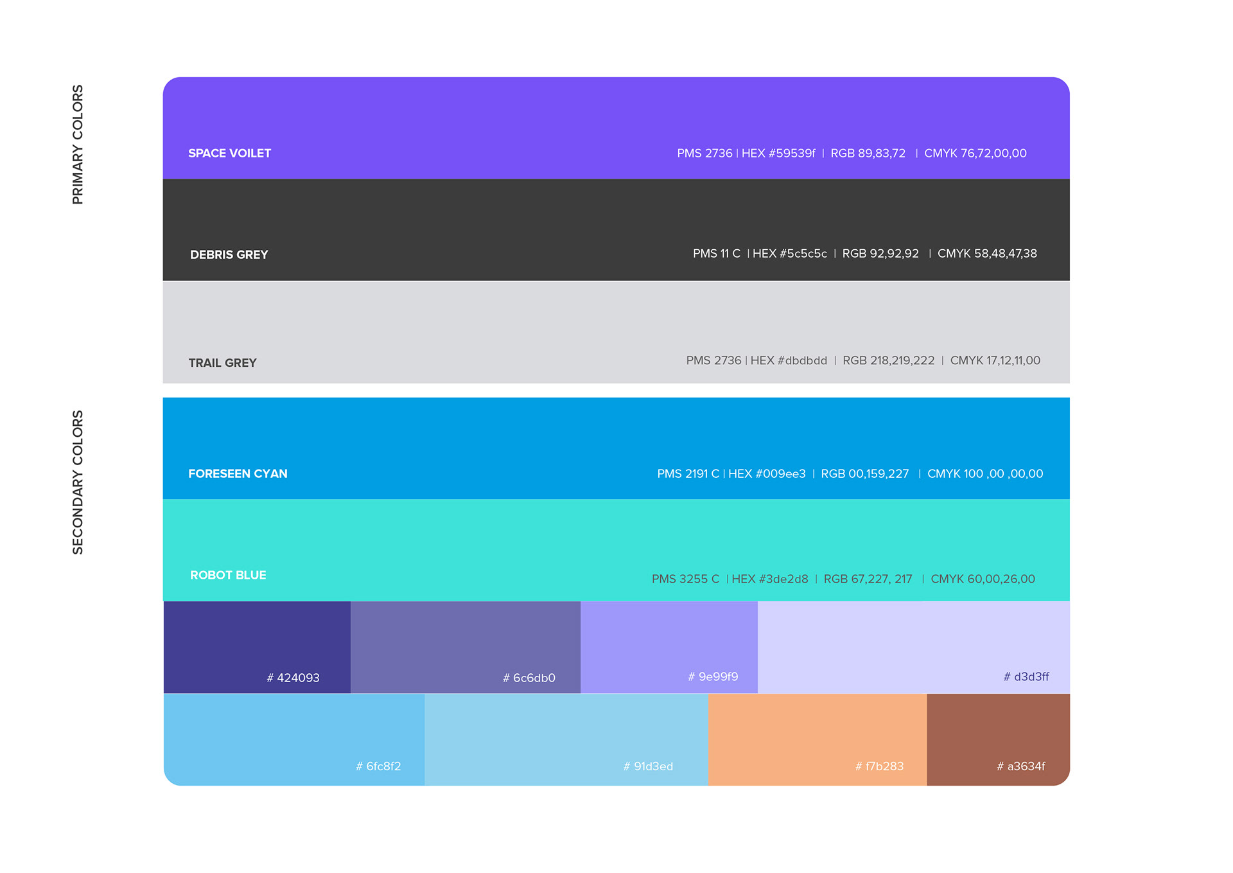
Task: Click 'RGB 89,83,72' value text
Action: tap(868, 154)
